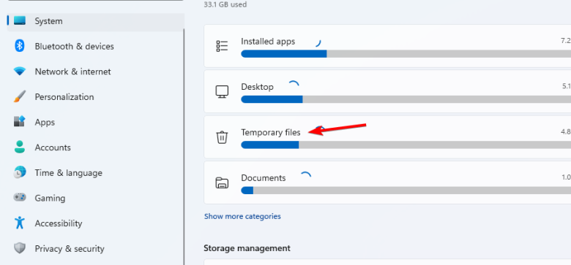Click the System monitor icon in sidebar
This screenshot has width=571, height=265.
click(20, 20)
